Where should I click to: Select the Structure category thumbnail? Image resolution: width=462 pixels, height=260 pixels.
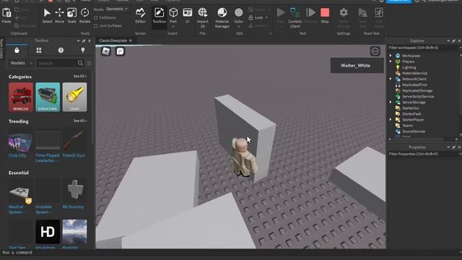(48, 97)
